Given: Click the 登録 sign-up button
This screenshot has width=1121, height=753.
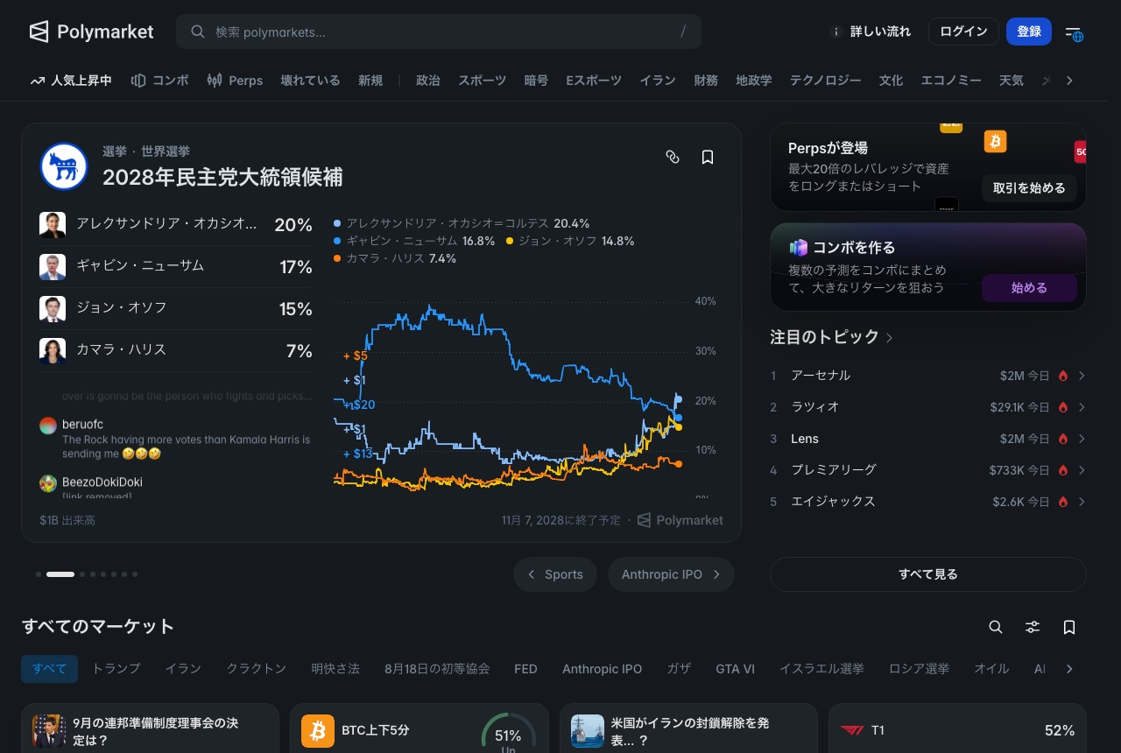Looking at the screenshot, I should (1029, 32).
